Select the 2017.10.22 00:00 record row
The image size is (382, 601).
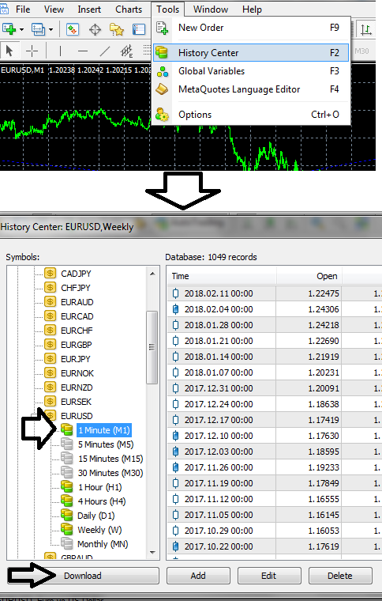[275, 546]
